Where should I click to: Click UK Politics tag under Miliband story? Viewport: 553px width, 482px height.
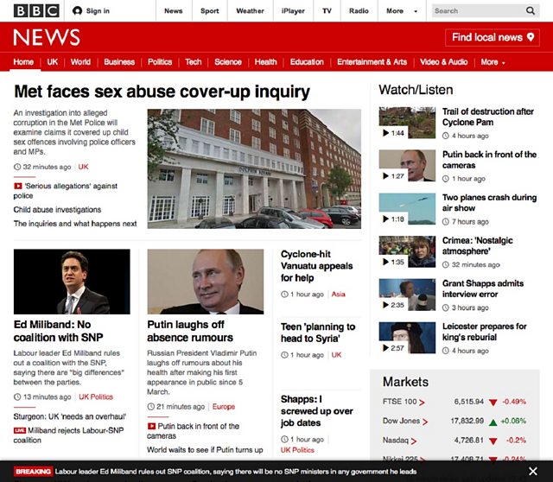point(96,397)
